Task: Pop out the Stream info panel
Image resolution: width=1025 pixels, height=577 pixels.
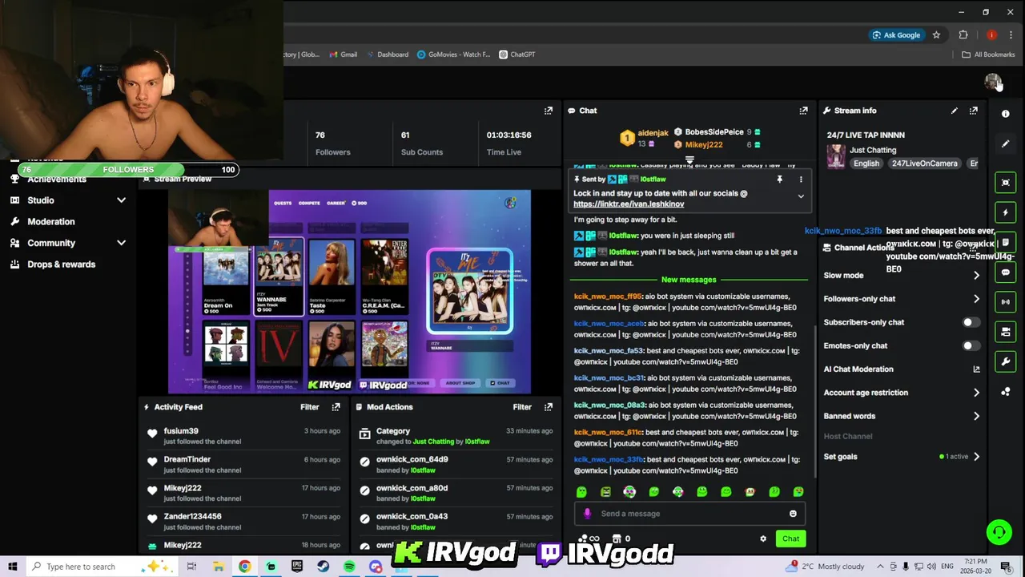Action: coord(974,111)
